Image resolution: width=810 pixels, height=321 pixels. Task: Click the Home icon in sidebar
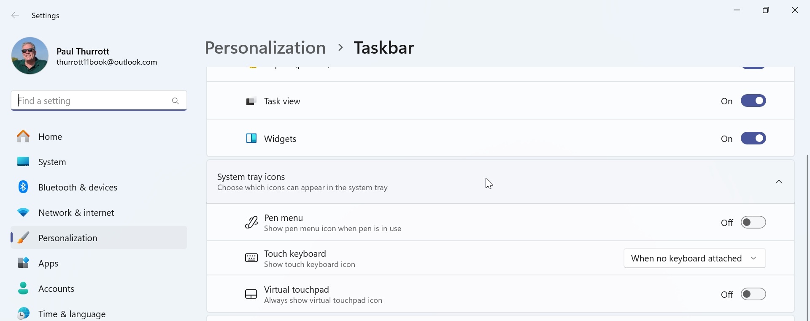(x=24, y=136)
